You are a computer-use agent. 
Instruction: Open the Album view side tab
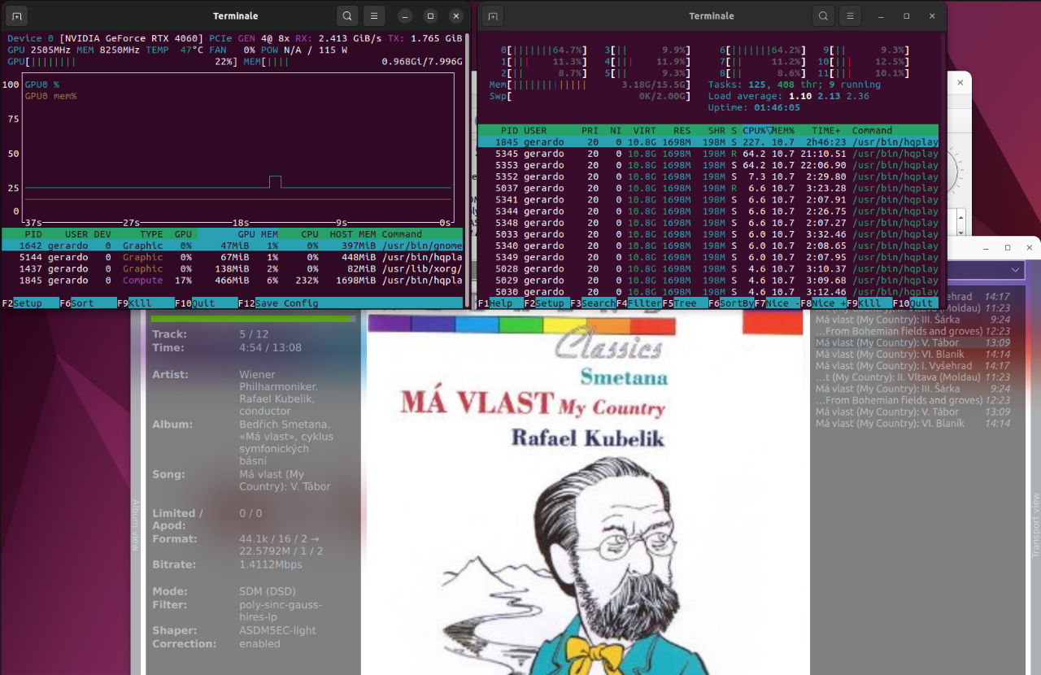tap(136, 525)
